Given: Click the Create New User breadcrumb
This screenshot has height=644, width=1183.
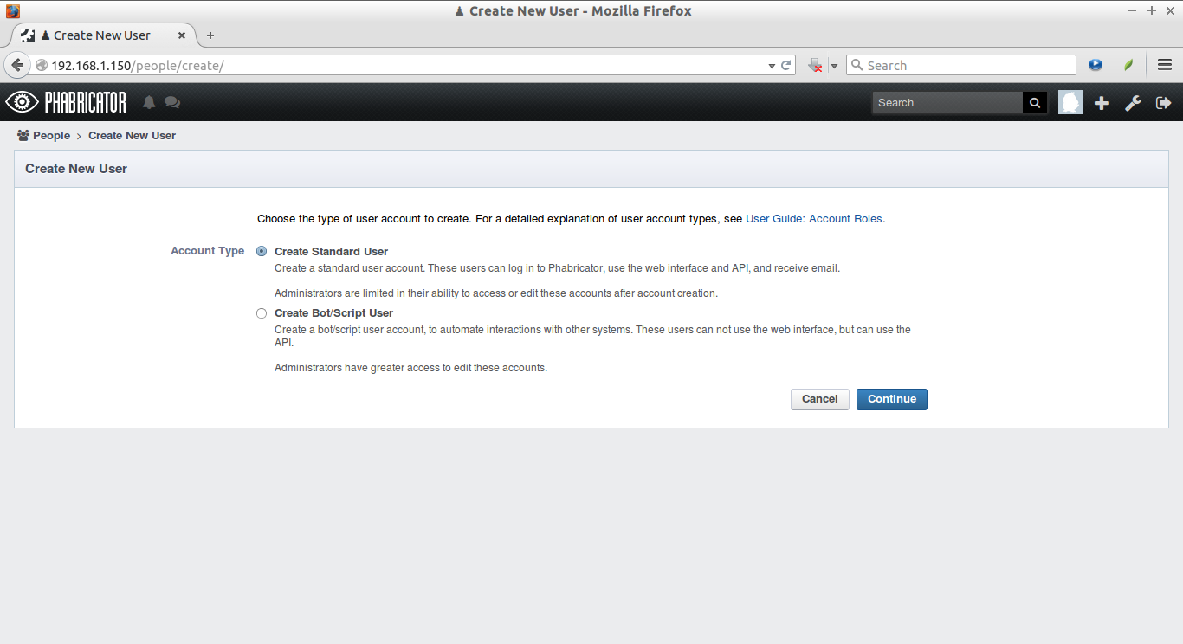Looking at the screenshot, I should point(132,135).
